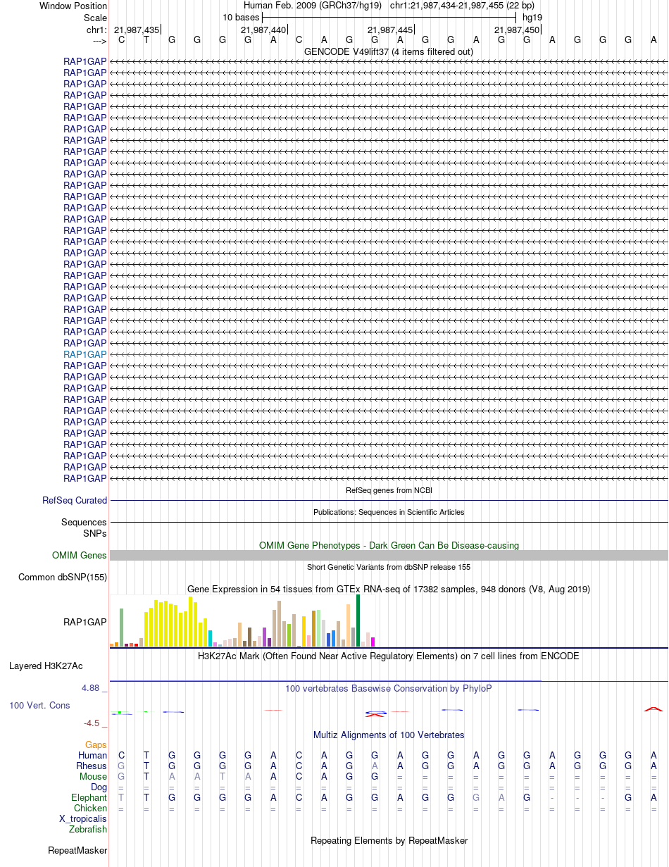Click the 'RefSeq genes from NCBI' title
Screen dimensions: 669x867
389,490
